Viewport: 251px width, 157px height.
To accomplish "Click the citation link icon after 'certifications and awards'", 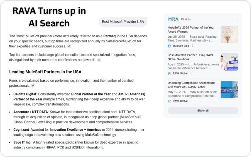I will point(99,60).
